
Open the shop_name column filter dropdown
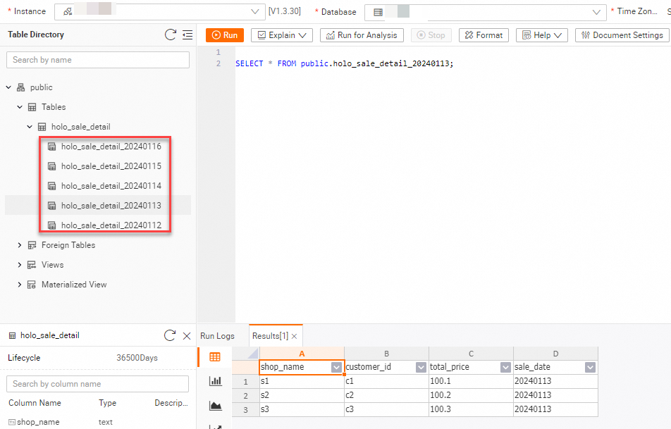pyautogui.click(x=338, y=367)
